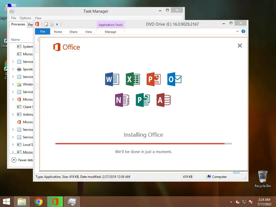The image size is (276, 207).
Task: Select the Manage tab under Application Tools
Action: pyautogui.click(x=110, y=32)
